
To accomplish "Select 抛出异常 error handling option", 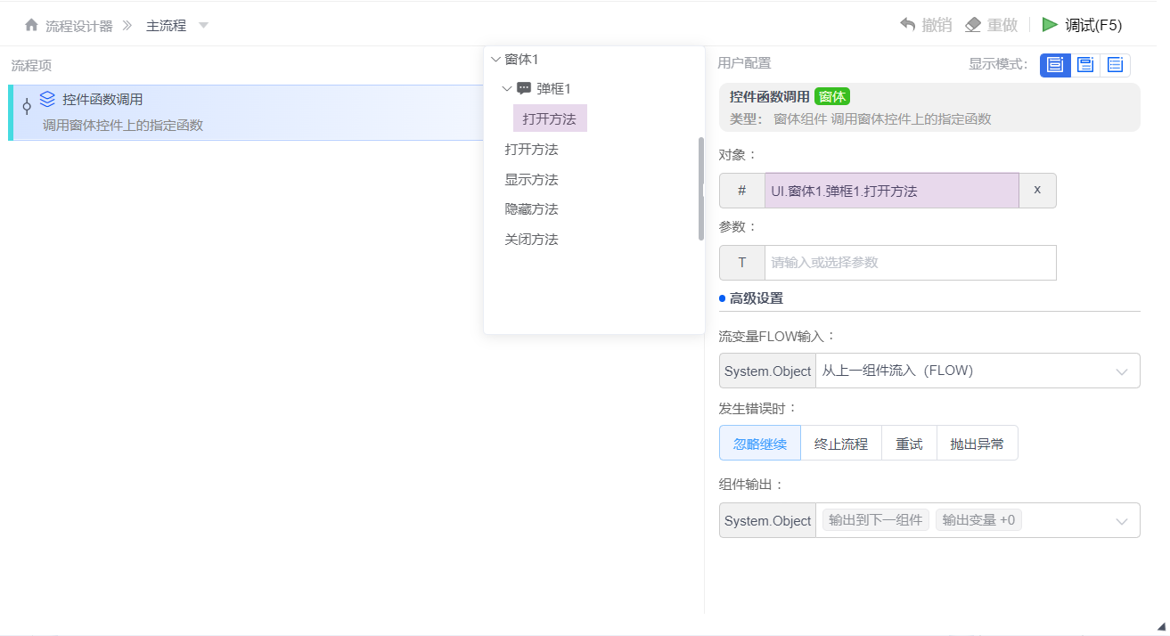I will point(977,443).
